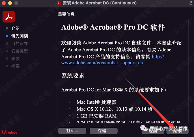Image resolution: width=194 pixels, height=137 pixels.
Task: Select the 目的宗卷 step
Action: coord(20,44)
